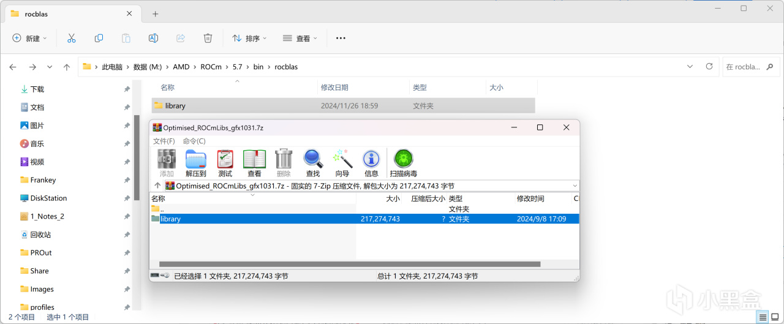The height and width of the screenshot is (324, 784).
Task: Click Explorer's Delete (trash) icon
Action: coord(208,38)
